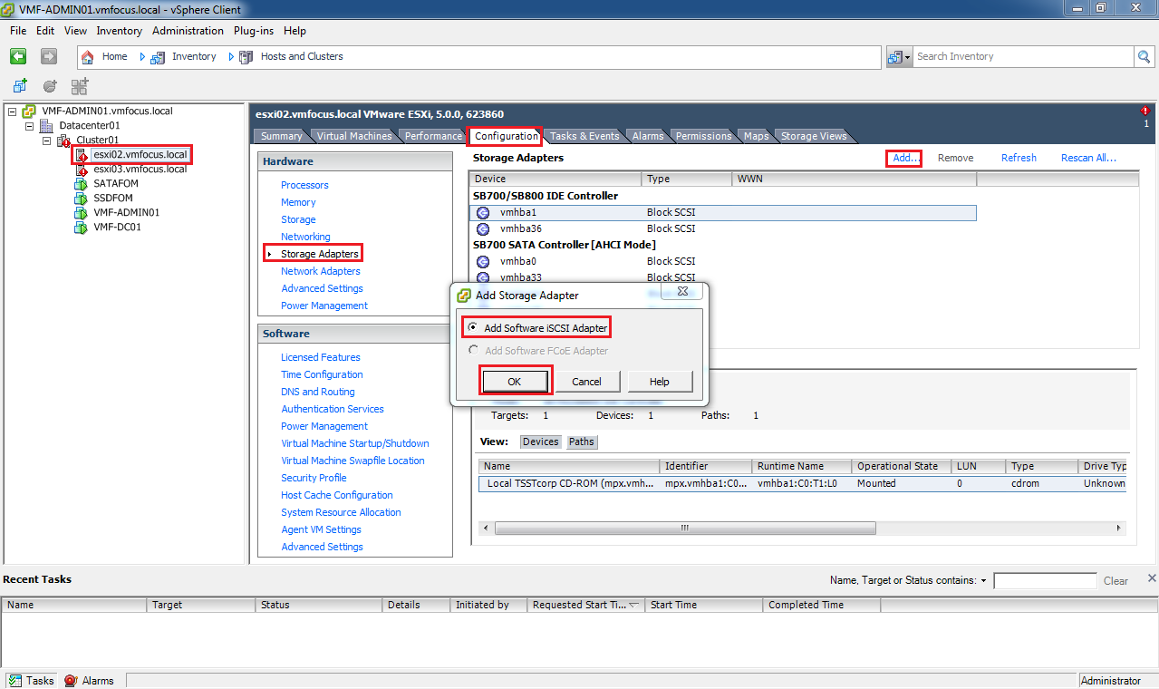Click the VMF-DC01 virtual machine icon
1159x689 pixels.
(81, 228)
